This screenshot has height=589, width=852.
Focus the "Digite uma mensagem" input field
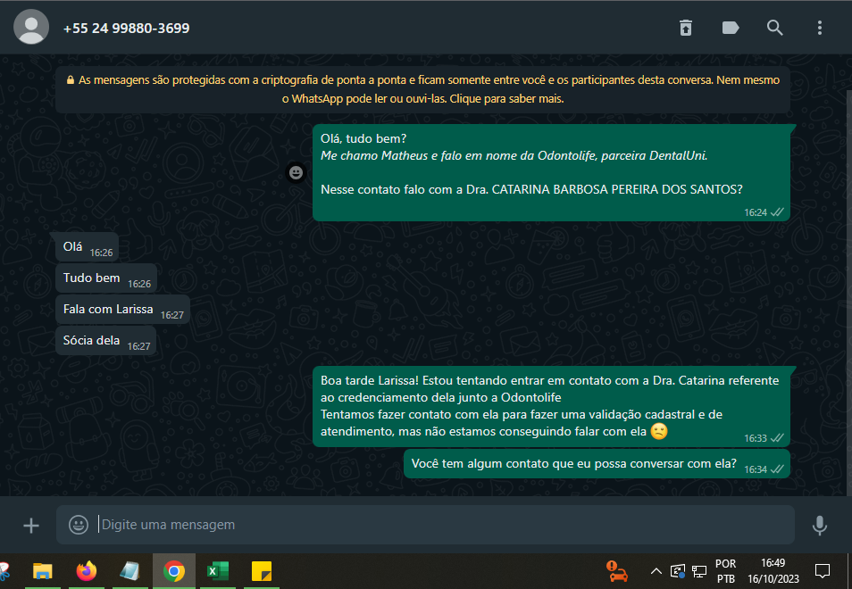coord(425,525)
